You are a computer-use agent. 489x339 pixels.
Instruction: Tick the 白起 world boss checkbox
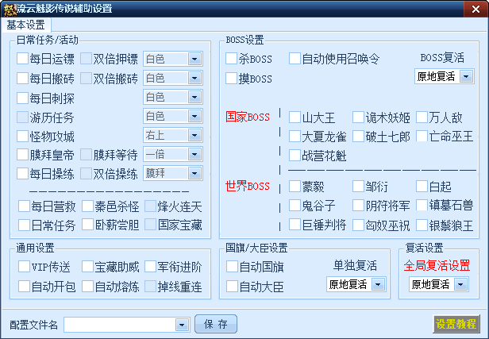click(422, 187)
